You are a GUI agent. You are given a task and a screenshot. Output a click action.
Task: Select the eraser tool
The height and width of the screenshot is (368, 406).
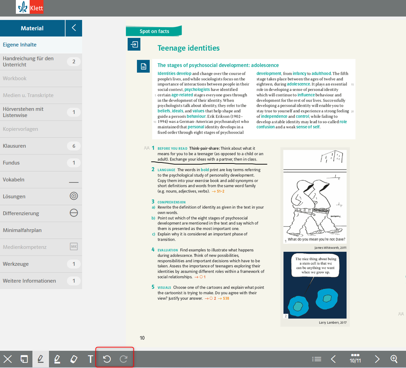74,359
